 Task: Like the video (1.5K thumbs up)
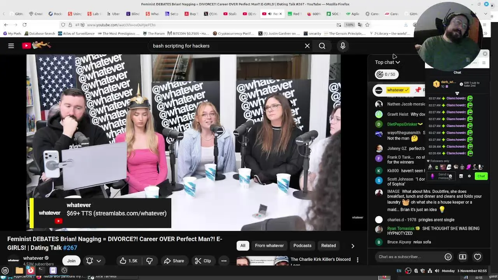[x=128, y=261]
